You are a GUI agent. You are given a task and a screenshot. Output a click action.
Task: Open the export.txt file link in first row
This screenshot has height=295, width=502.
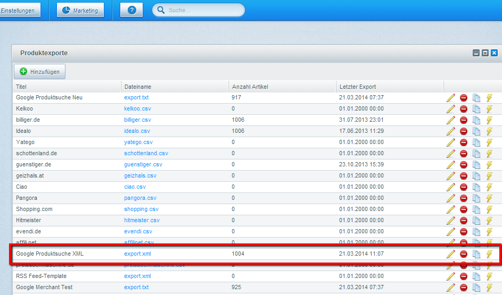point(136,98)
